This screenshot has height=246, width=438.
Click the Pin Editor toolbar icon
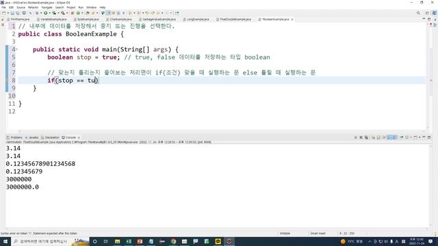pos(177,13)
